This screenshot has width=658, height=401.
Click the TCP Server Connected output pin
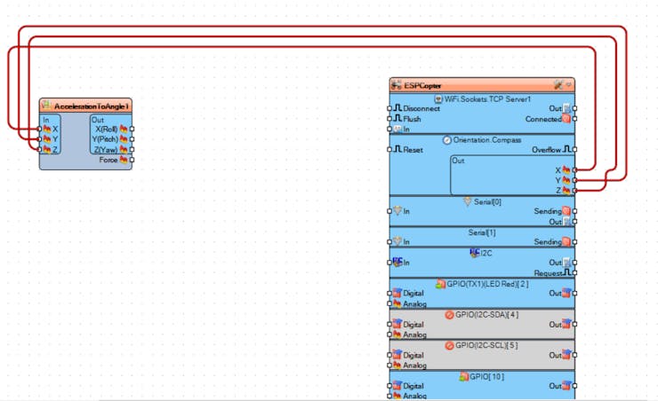(x=575, y=119)
